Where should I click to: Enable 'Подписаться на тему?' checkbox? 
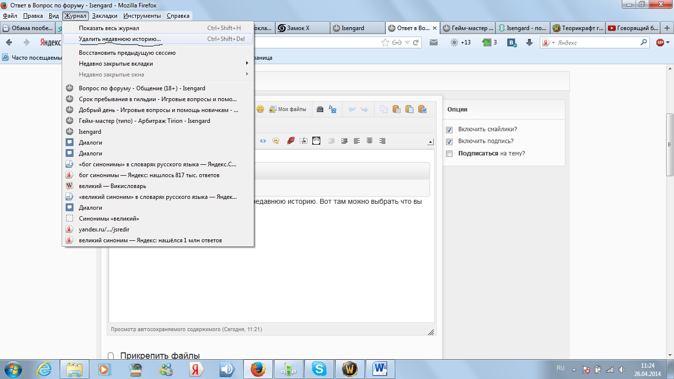click(449, 154)
